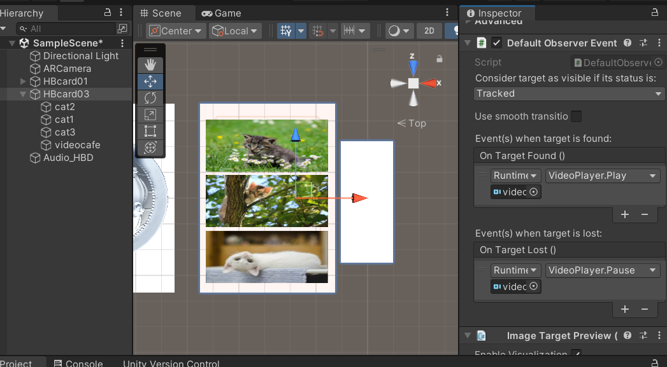
Task: Open Runtime dropdown for On Target Lost
Action: click(515, 270)
